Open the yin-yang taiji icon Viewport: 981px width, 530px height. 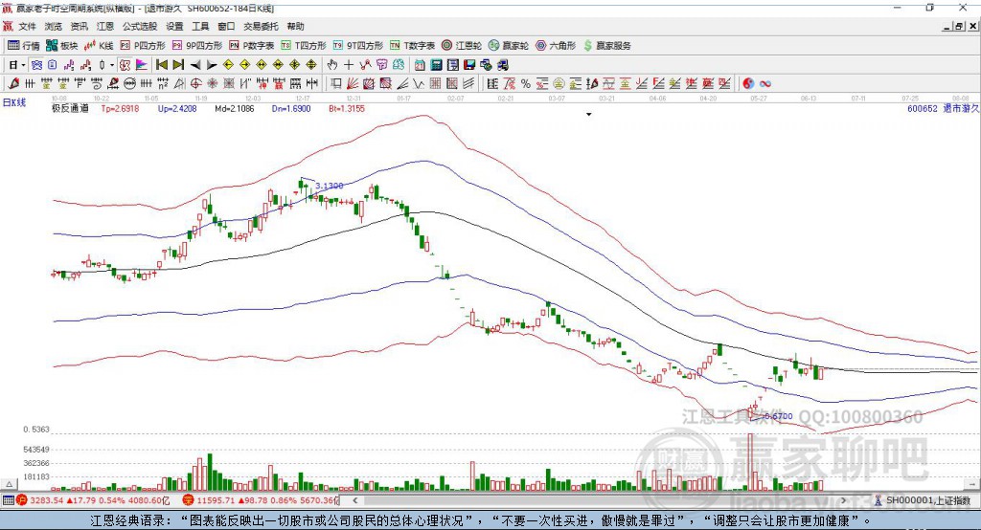tap(748, 84)
